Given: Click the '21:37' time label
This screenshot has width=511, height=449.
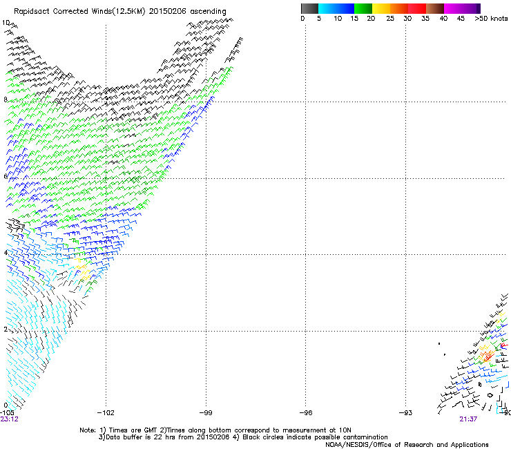Looking at the screenshot, I should tap(468, 419).
